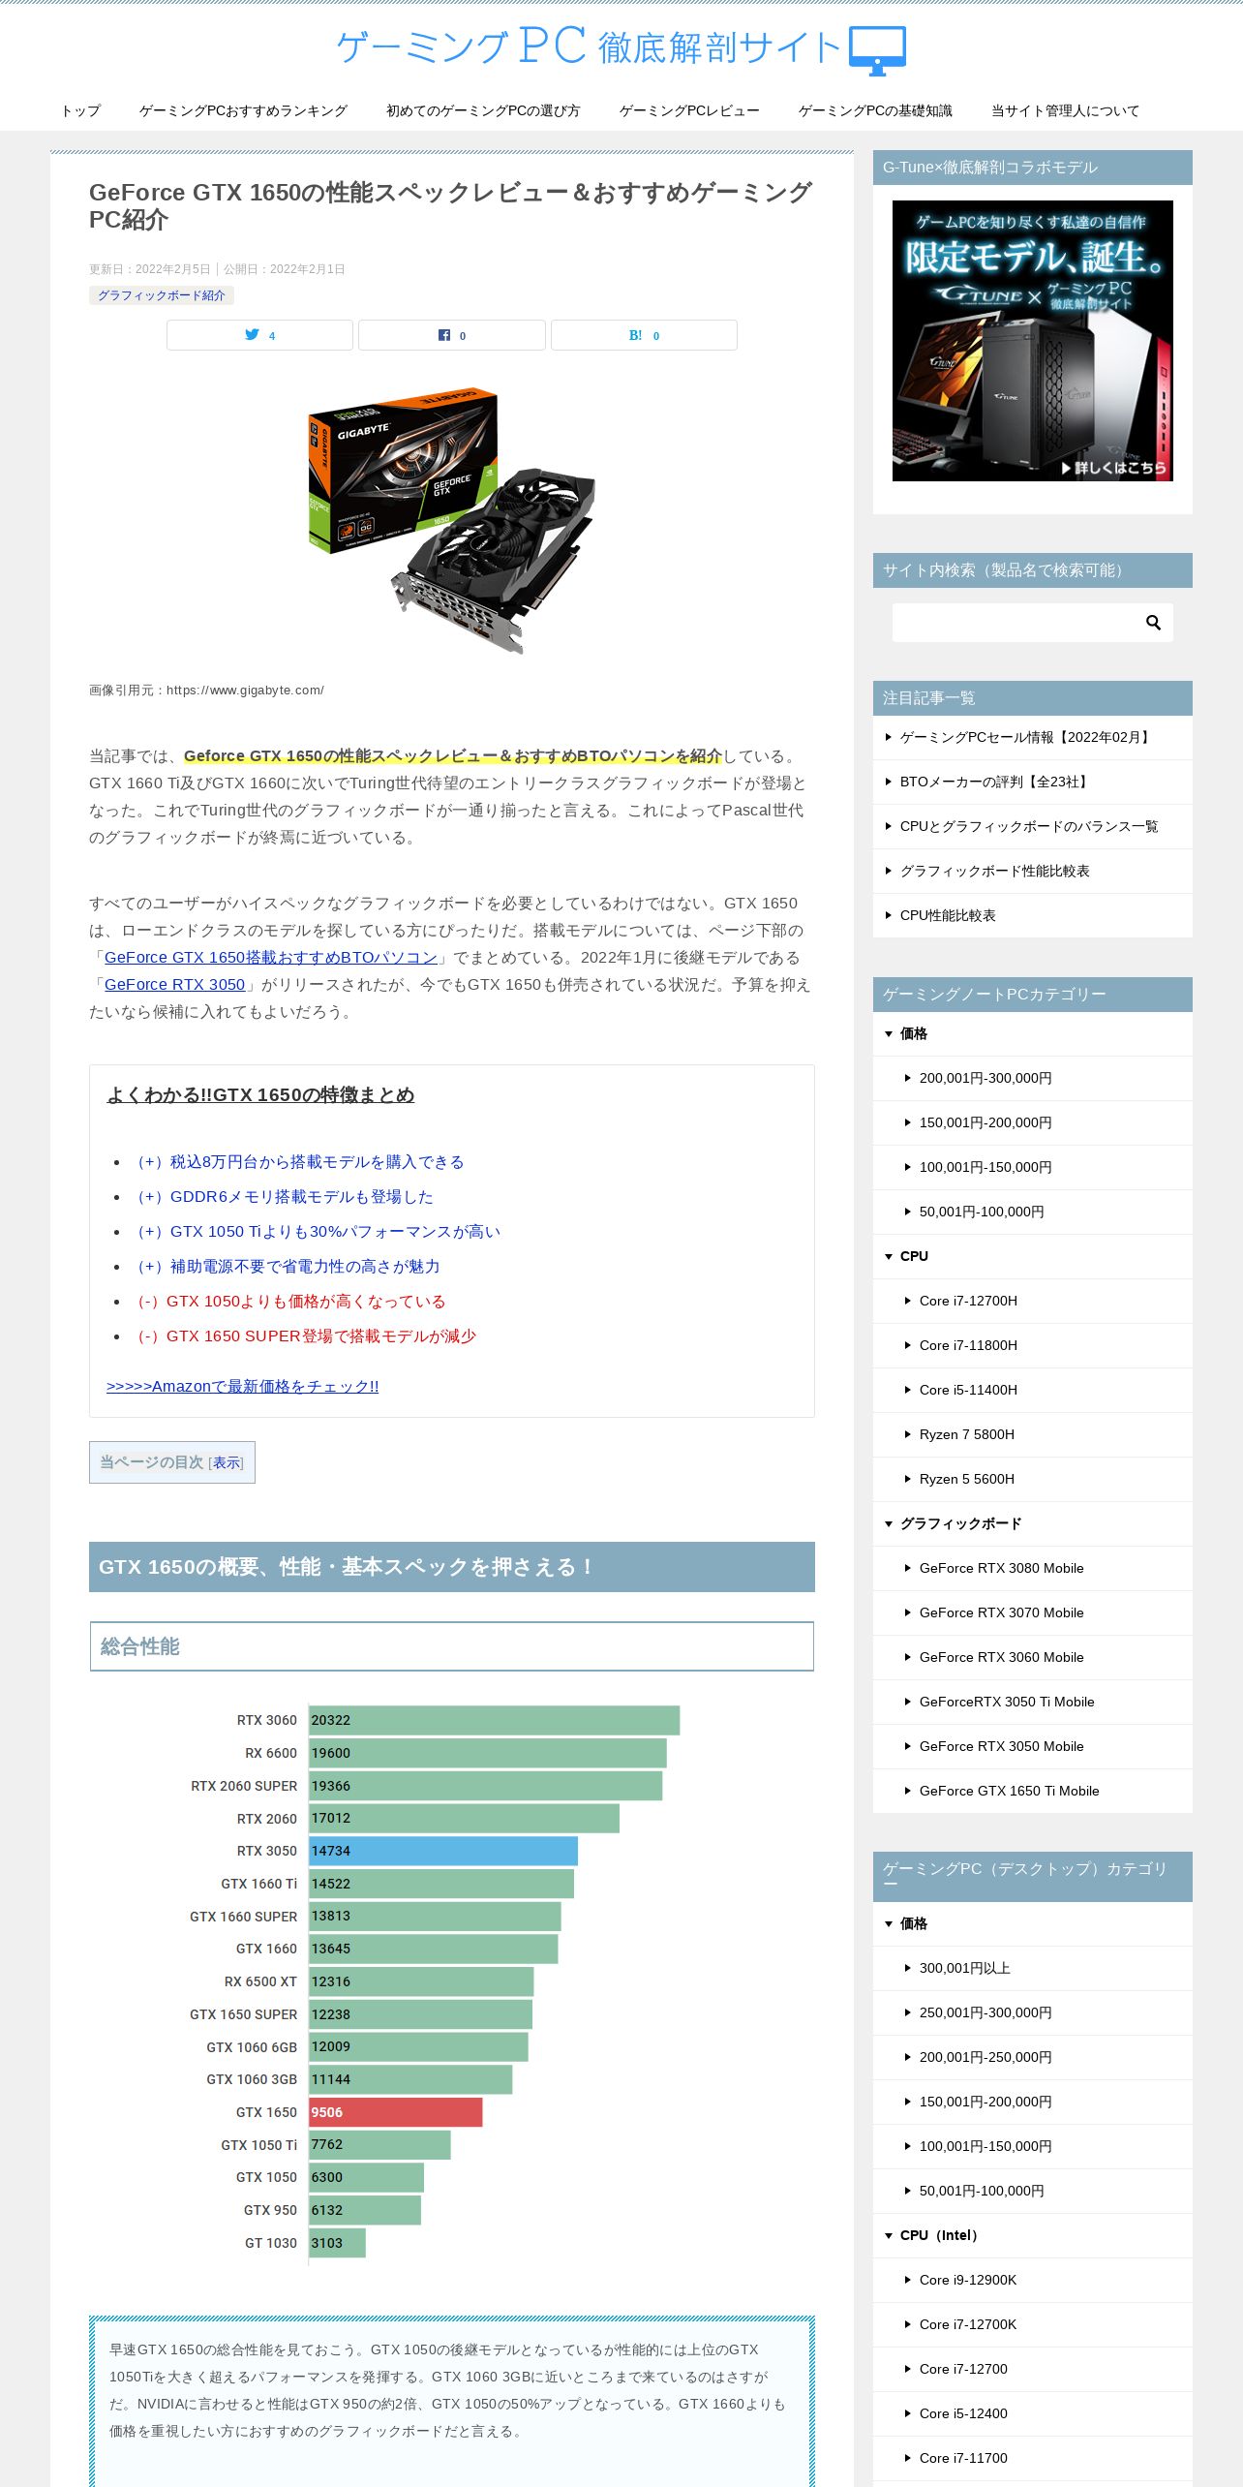Screen dimensions: 1243x2487
Task: Share article via Facebook icon button
Action: click(452, 335)
